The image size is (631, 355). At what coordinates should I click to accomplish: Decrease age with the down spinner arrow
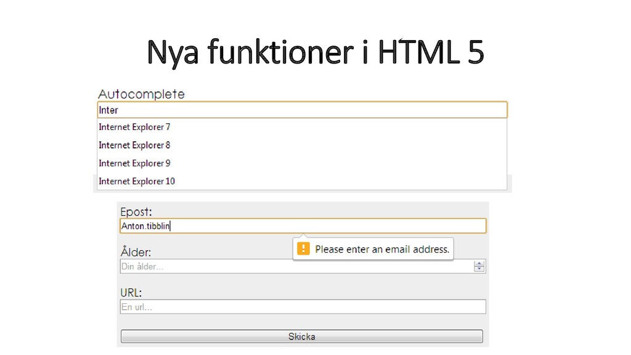(479, 269)
